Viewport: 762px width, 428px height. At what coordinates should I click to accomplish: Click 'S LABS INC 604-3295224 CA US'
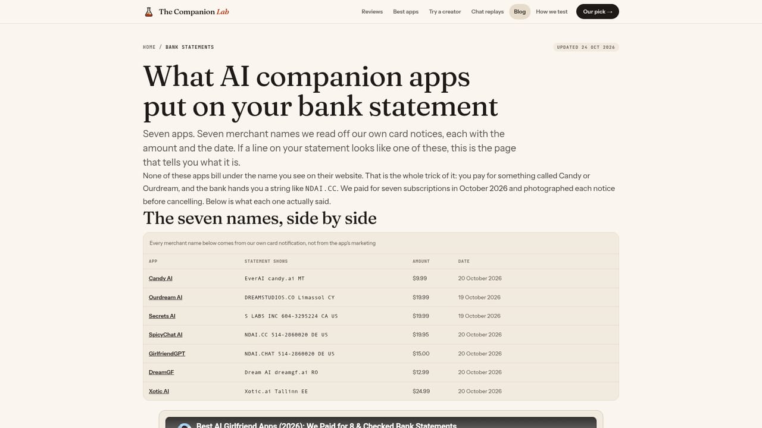click(291, 316)
